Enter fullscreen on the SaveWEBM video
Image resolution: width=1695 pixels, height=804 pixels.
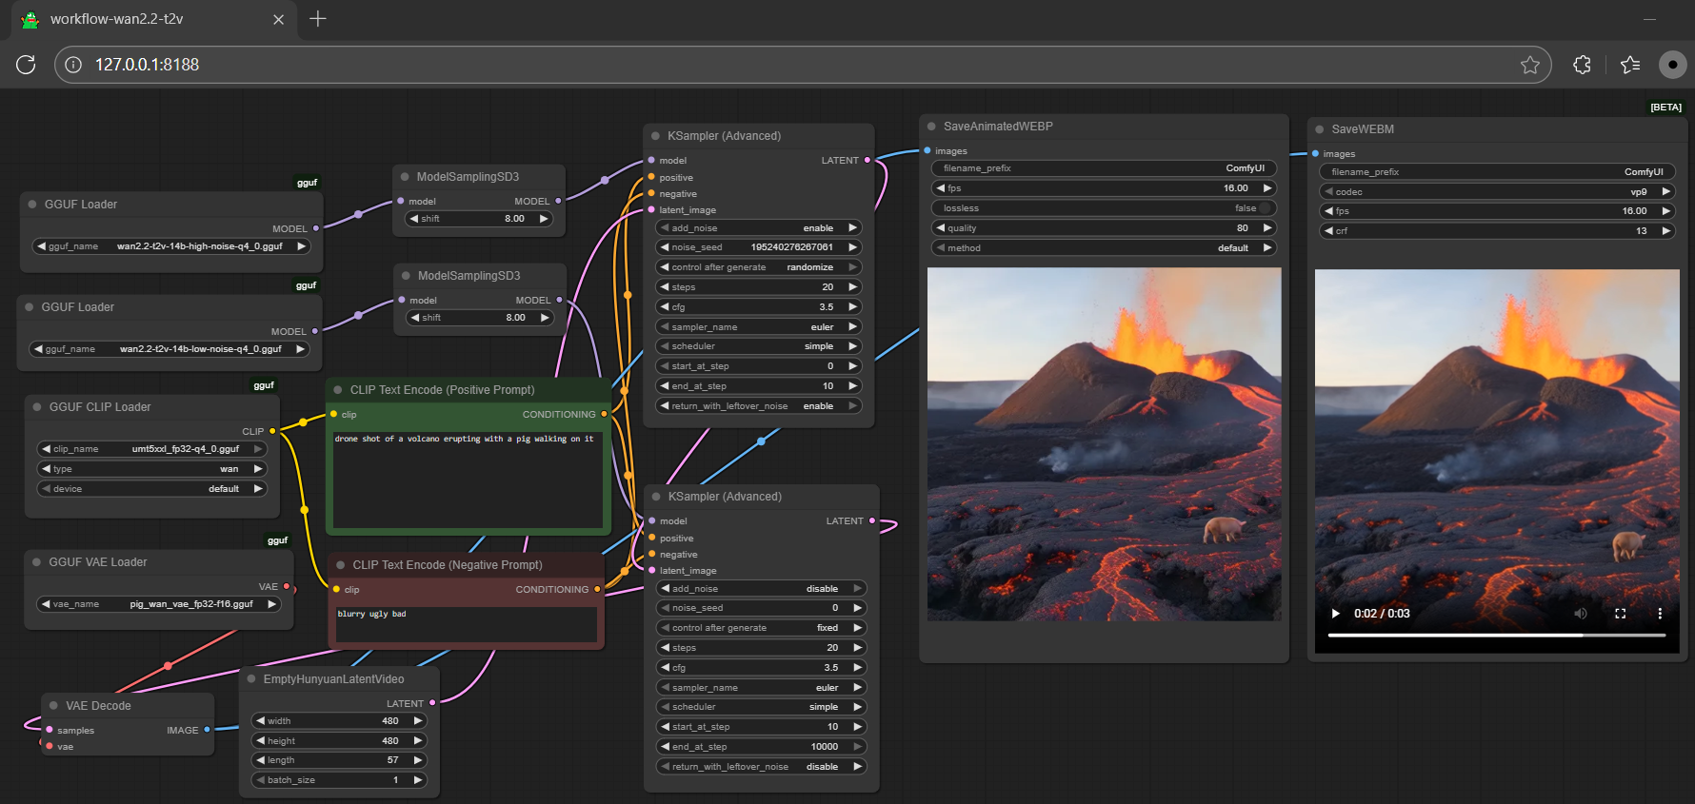click(1620, 614)
